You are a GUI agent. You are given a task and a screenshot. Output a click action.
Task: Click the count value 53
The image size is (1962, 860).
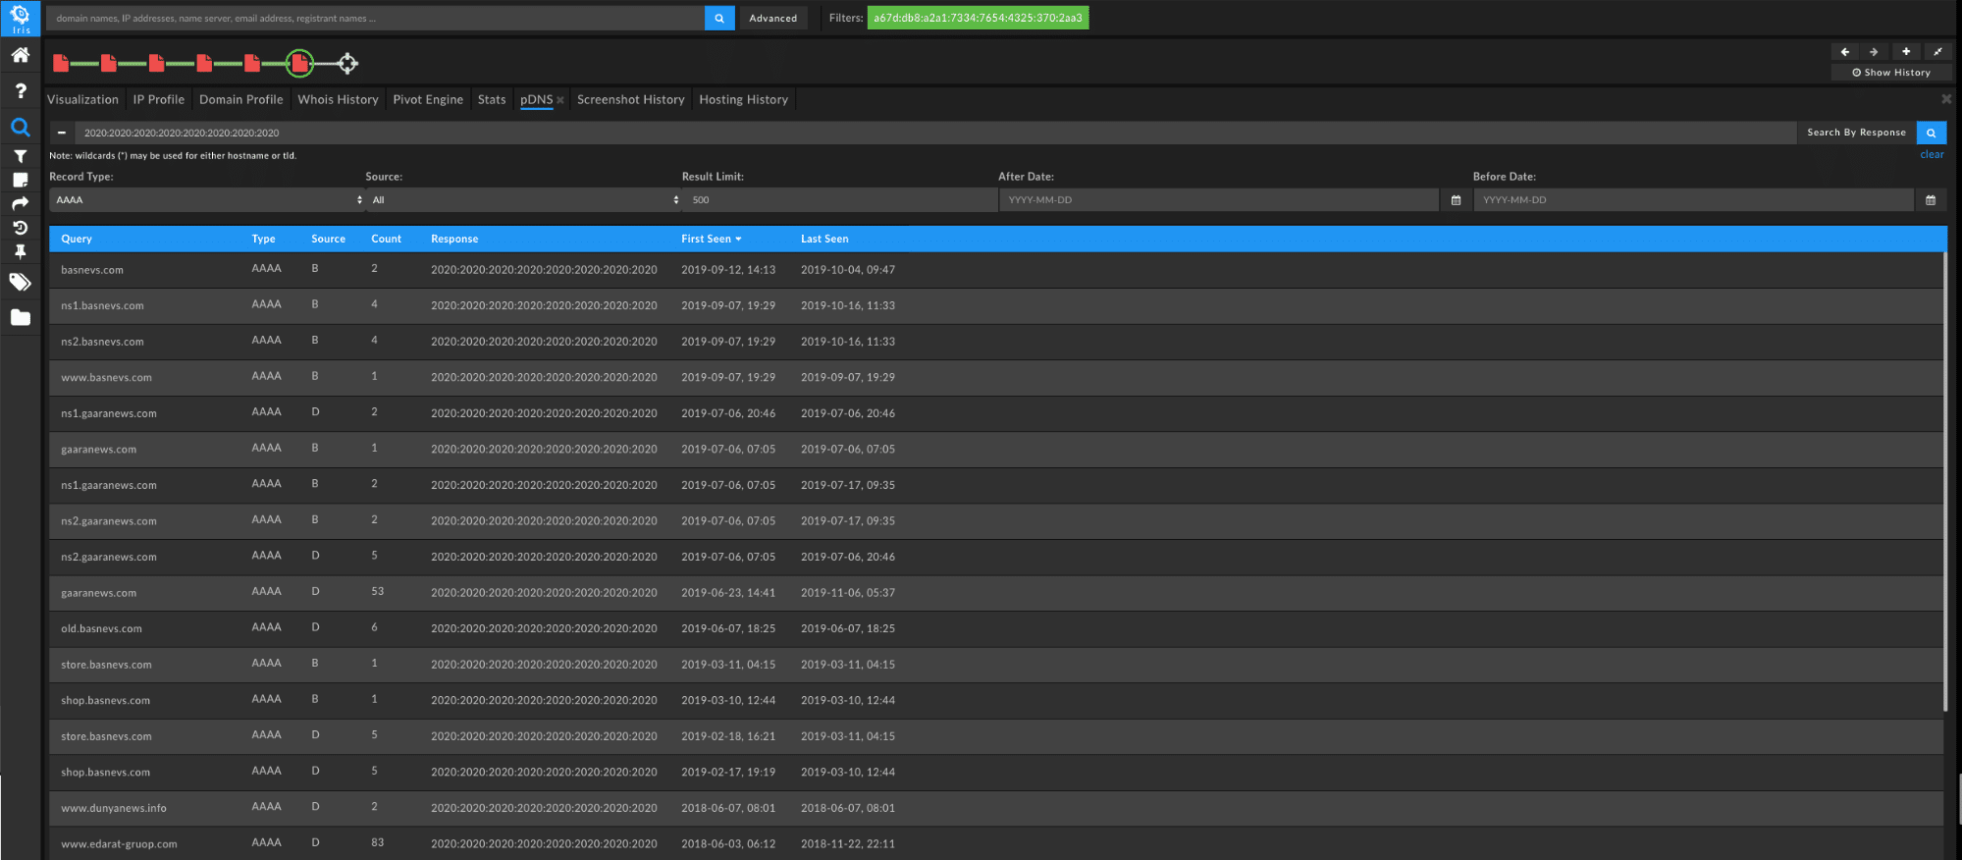pos(378,592)
